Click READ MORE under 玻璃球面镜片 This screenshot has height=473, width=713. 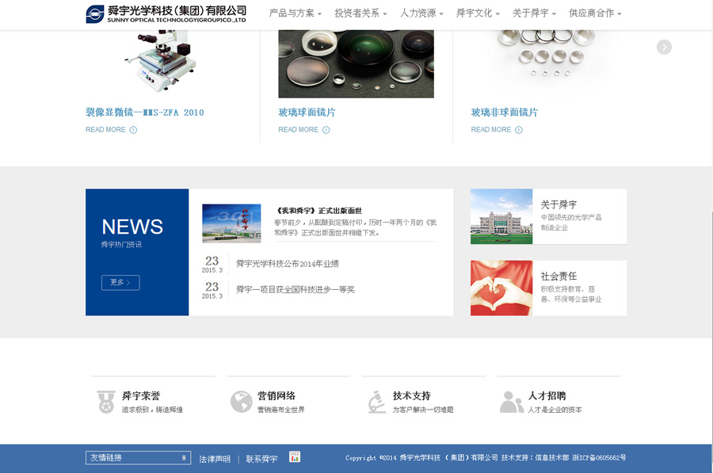point(304,130)
